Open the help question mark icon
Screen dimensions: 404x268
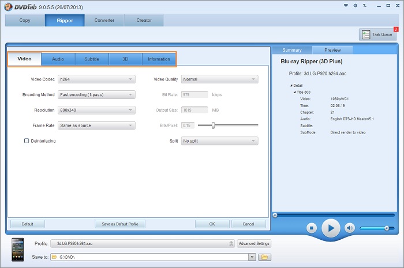point(365,5)
